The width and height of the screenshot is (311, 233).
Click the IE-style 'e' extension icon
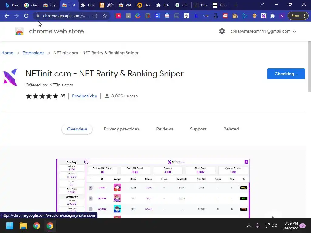138,16
